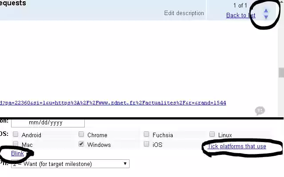Click the speech bubble comment icon
Image resolution: width=284 pixels, height=177 pixels.
pos(260,111)
